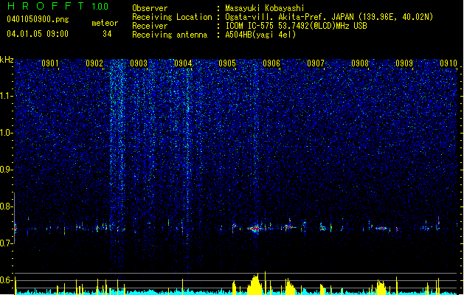Viewport: 464px width, 295px height.
Task: Click the 1.1 kHz axis tick label
Action: click(x=6, y=96)
